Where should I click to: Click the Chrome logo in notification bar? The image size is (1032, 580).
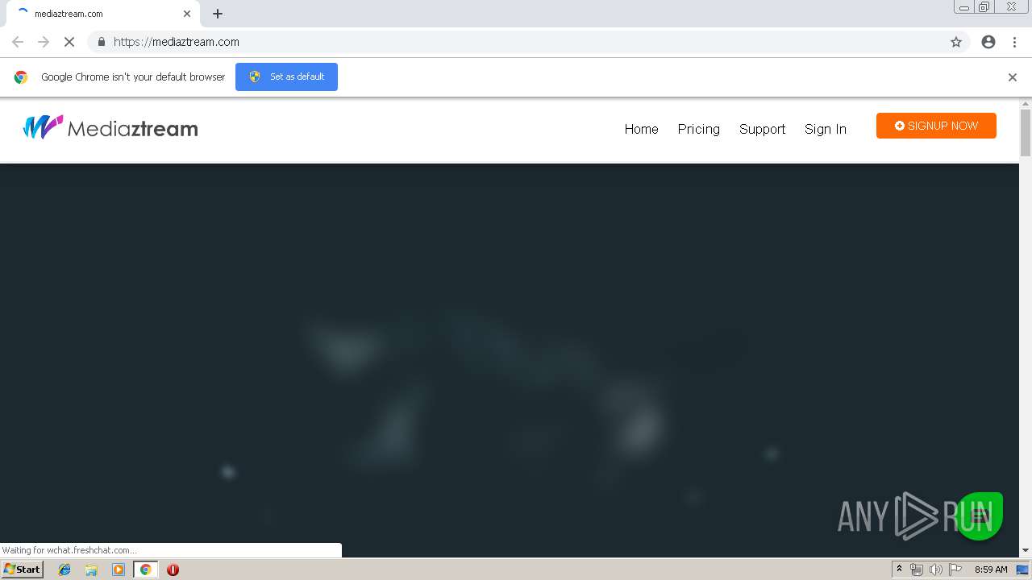point(21,77)
